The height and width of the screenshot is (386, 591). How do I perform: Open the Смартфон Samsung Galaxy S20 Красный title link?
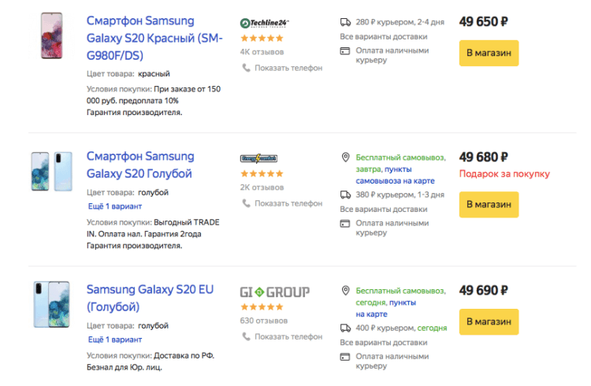tap(154, 38)
